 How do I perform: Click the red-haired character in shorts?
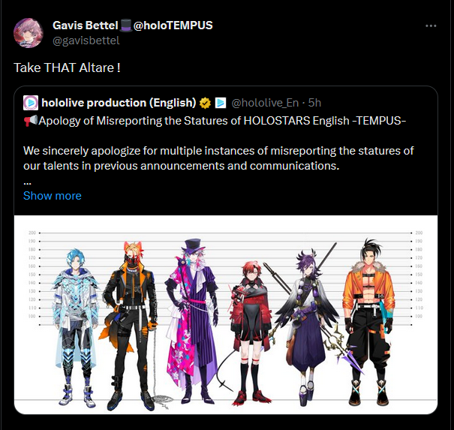tap(251, 333)
